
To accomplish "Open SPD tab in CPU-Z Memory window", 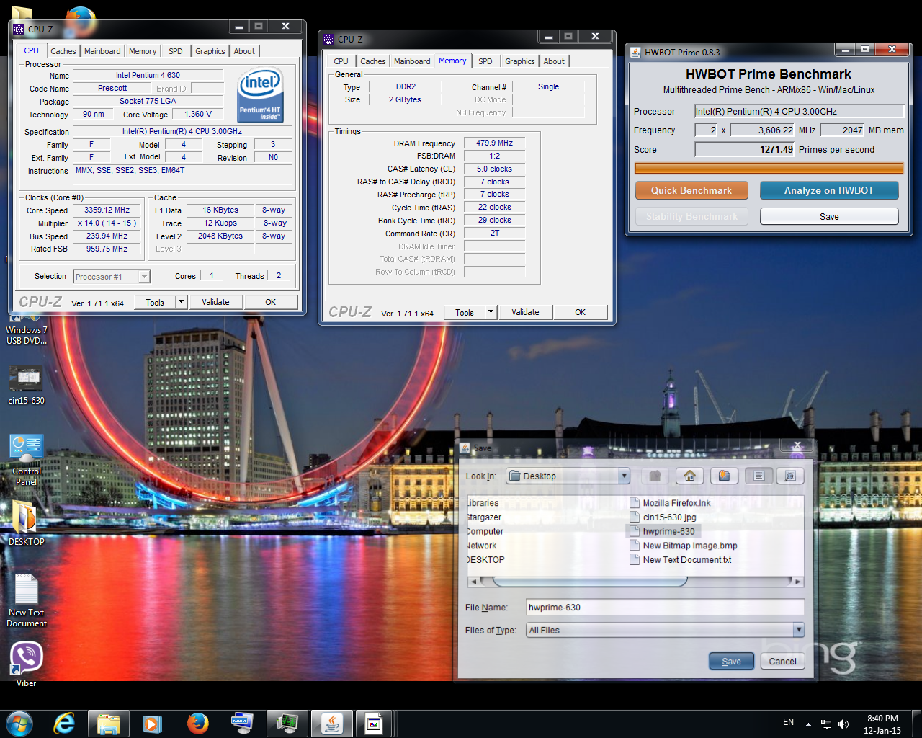I will [485, 61].
